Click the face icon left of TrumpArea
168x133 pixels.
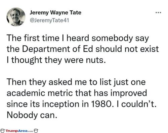(x=2, y=131)
